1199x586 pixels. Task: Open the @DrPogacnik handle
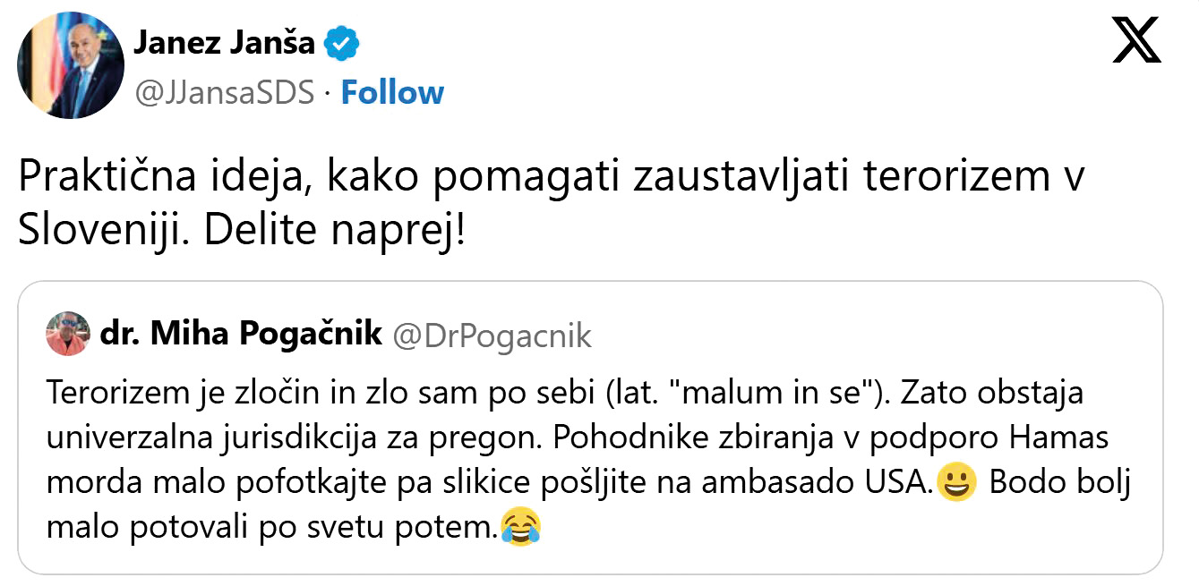[492, 335]
